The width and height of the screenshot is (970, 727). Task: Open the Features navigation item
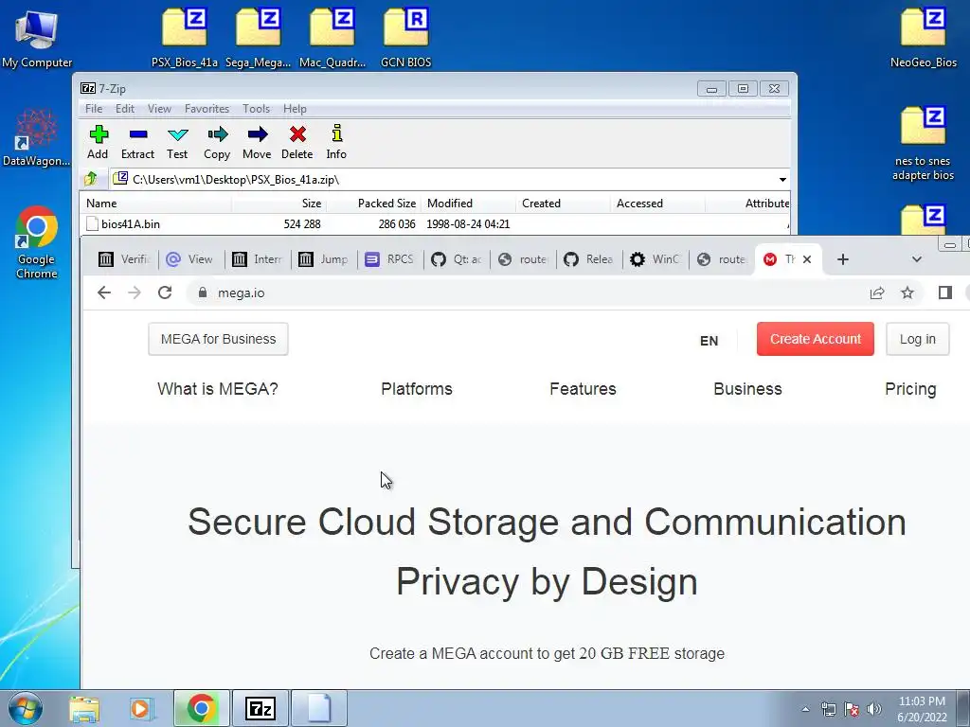[583, 389]
